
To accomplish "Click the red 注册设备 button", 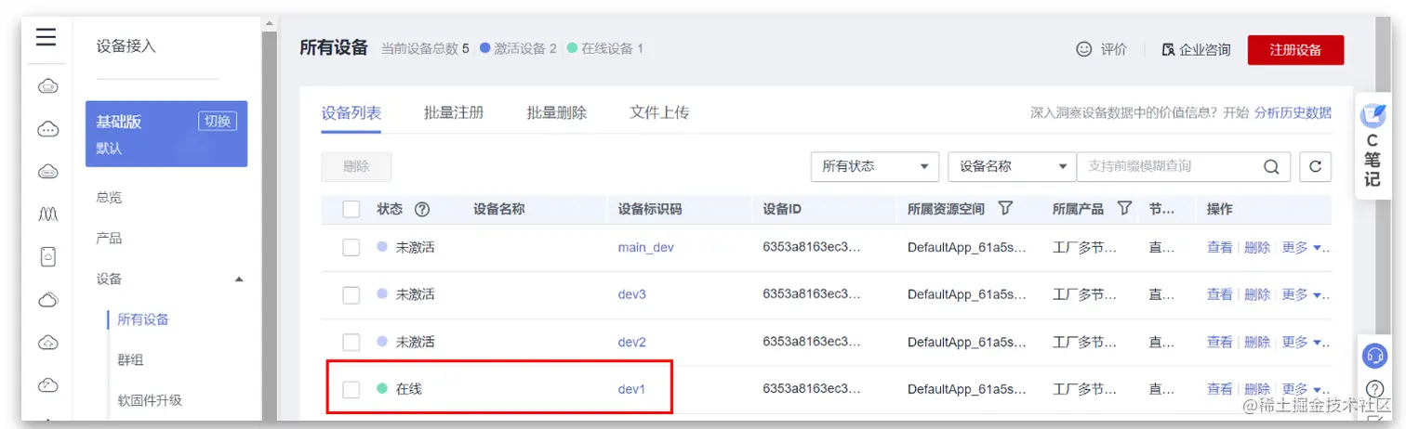I will pos(1295,50).
